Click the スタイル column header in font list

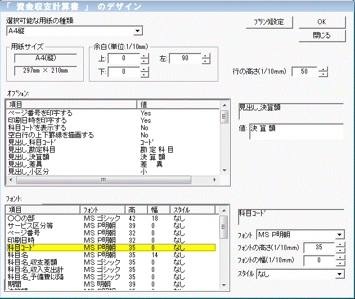click(192, 210)
